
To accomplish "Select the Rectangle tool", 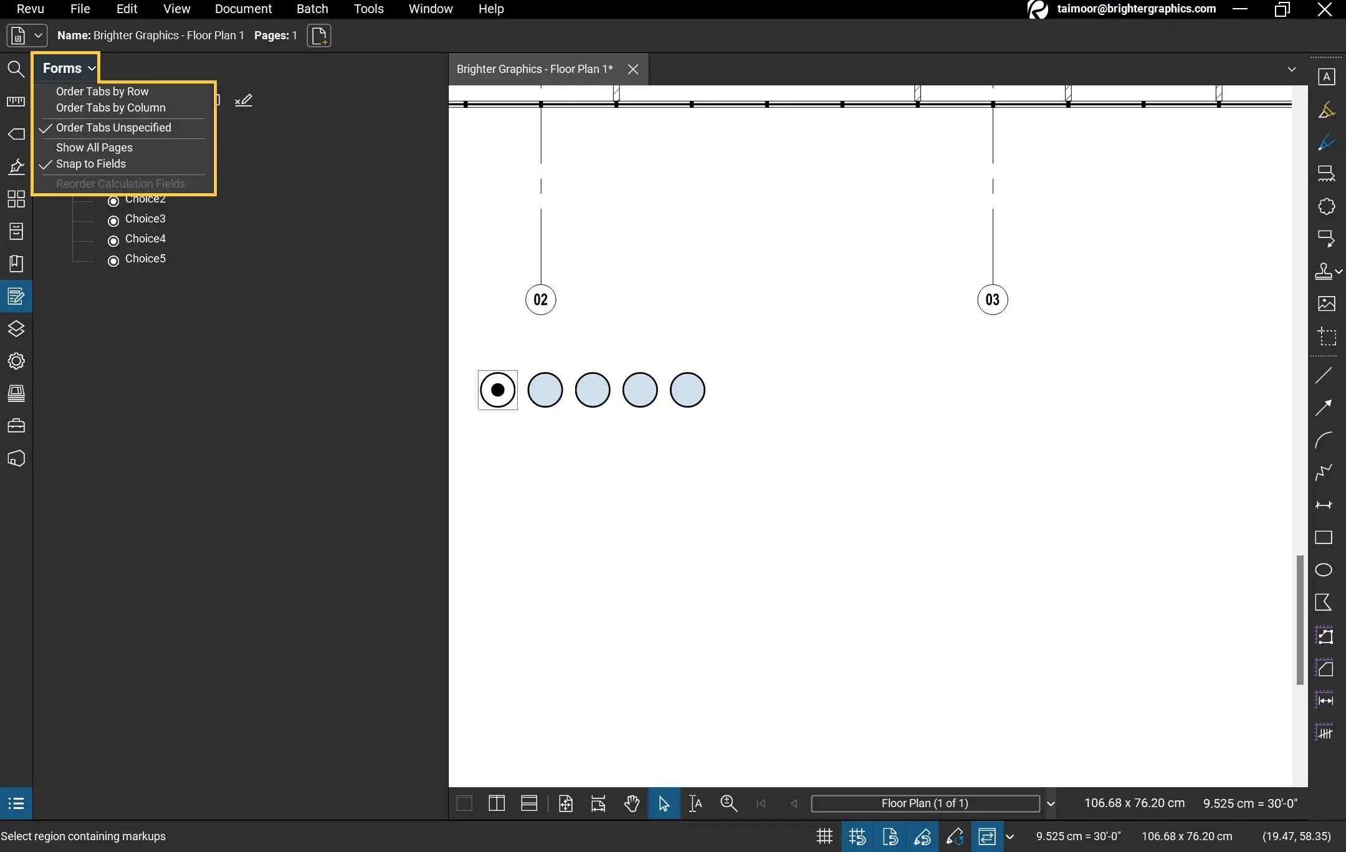I will 1324,537.
